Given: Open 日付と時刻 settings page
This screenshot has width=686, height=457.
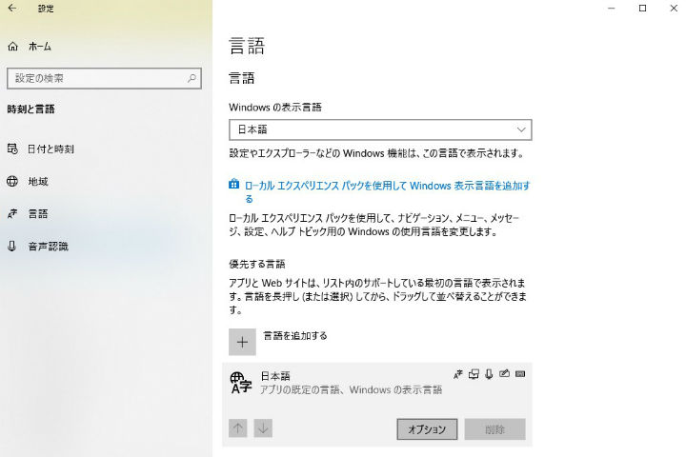Looking at the screenshot, I should tap(50, 149).
